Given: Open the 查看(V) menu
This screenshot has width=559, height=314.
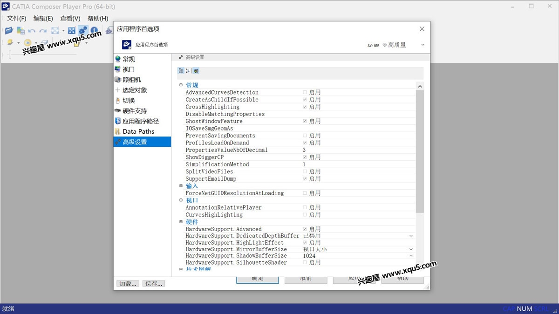Looking at the screenshot, I should click(x=70, y=18).
